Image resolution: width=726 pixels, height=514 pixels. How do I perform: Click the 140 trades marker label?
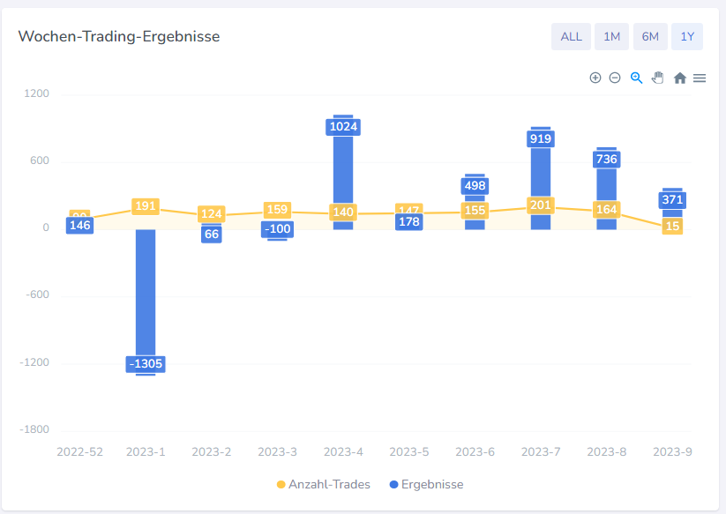[343, 212]
